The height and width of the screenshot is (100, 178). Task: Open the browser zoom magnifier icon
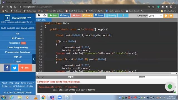coord(149,7)
